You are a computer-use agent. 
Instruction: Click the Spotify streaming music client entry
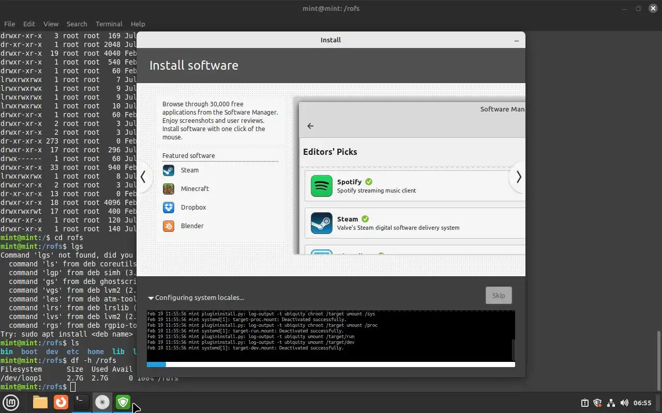pos(415,186)
